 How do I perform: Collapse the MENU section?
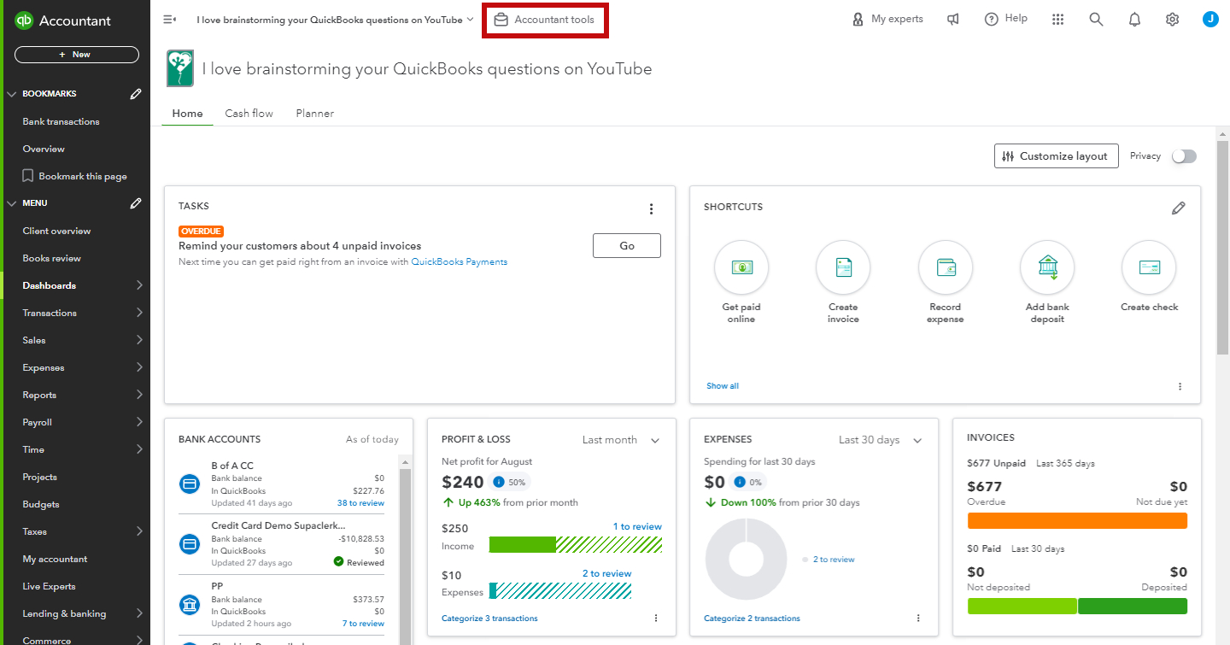(x=12, y=203)
